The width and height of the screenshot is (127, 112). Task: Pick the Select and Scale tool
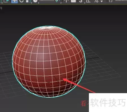tap(29, 1)
